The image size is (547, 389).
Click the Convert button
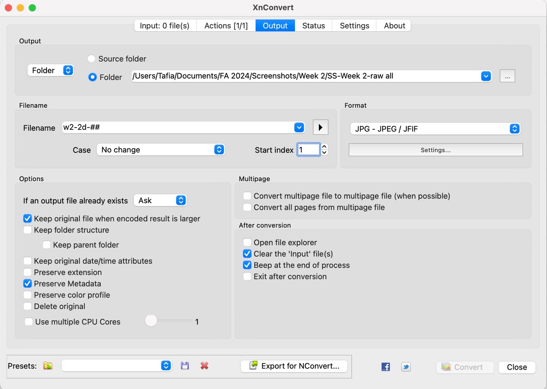coord(465,367)
